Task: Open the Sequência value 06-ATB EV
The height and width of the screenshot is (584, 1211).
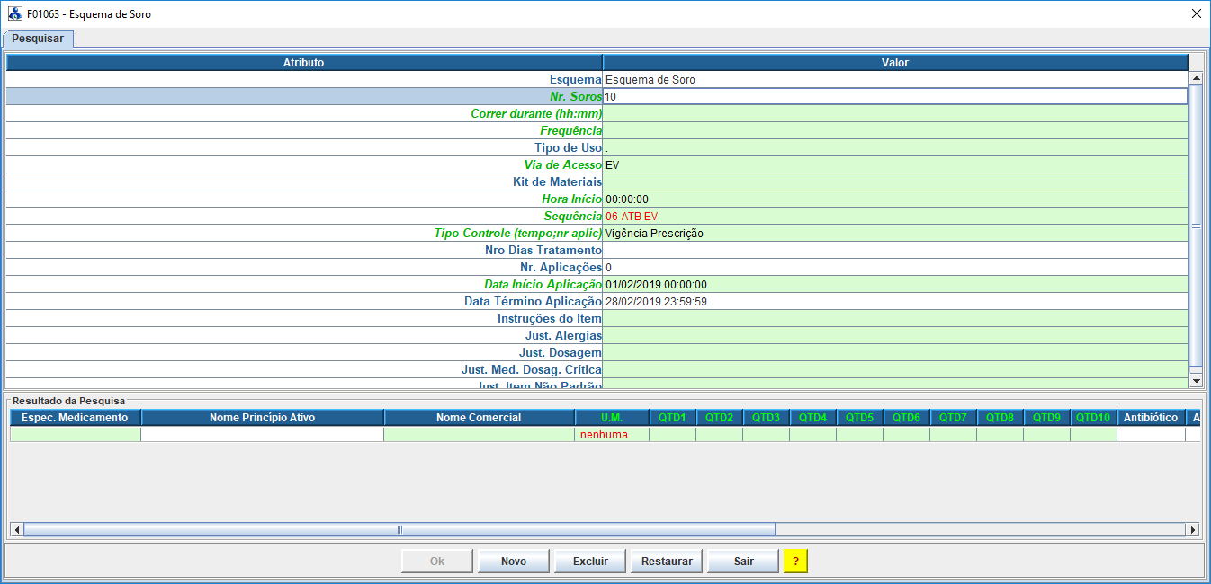Action: click(894, 217)
